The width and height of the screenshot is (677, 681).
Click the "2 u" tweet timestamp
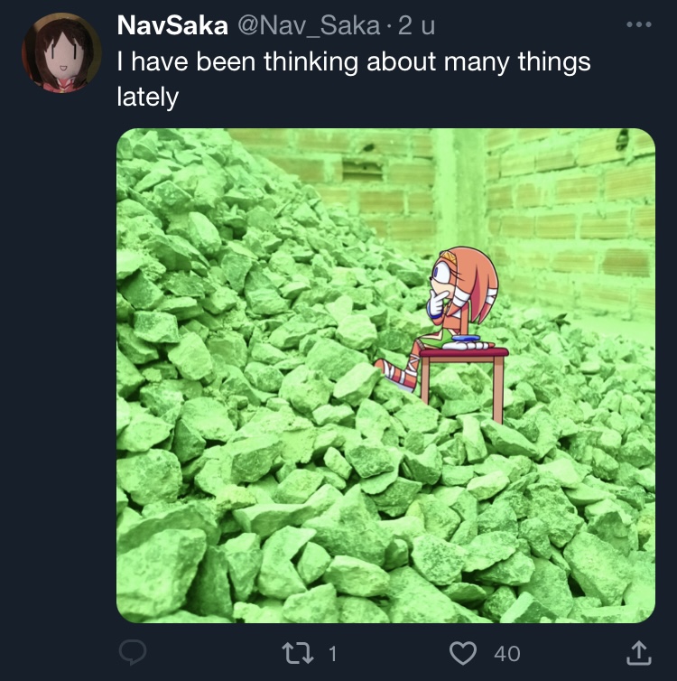coord(416,26)
